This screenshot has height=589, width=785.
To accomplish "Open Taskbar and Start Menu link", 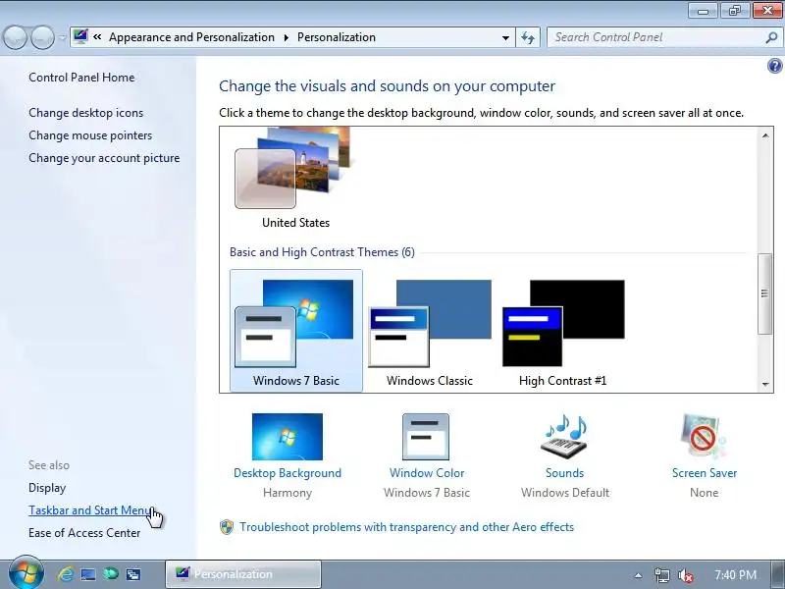I will coord(90,510).
